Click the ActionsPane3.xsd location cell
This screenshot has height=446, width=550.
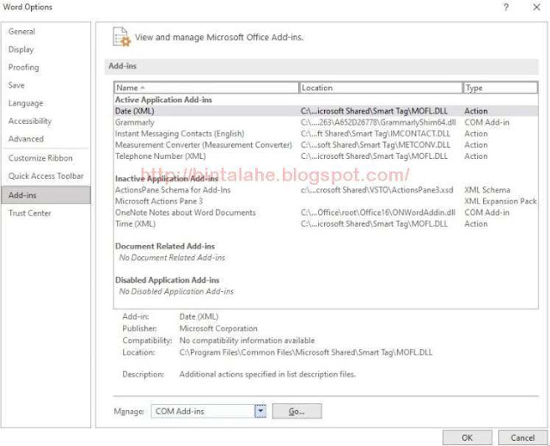point(376,190)
